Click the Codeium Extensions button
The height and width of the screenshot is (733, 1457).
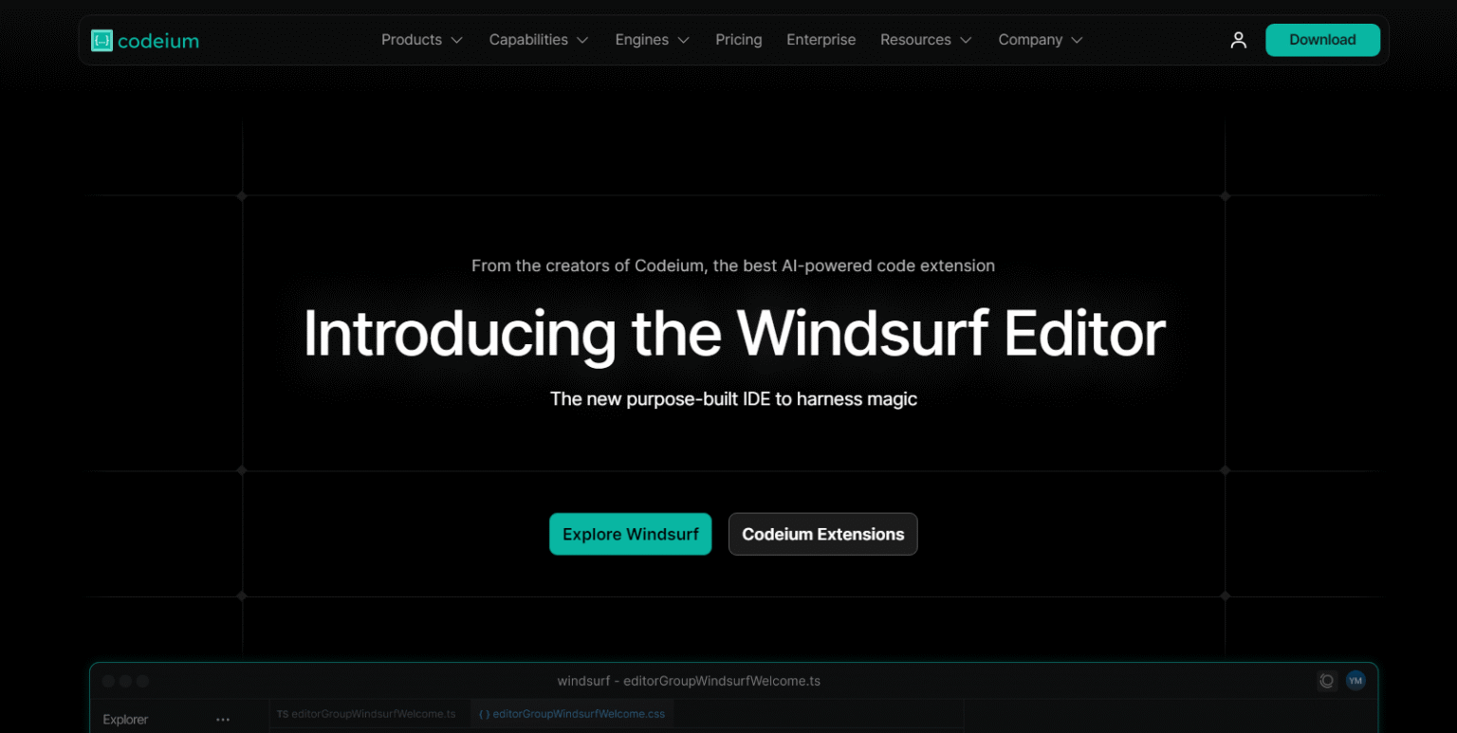coord(822,534)
